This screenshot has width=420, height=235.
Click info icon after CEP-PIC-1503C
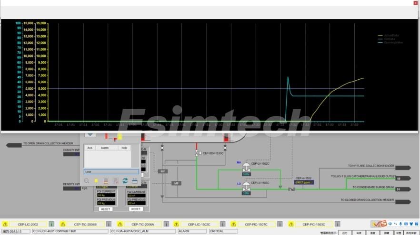click(338, 224)
